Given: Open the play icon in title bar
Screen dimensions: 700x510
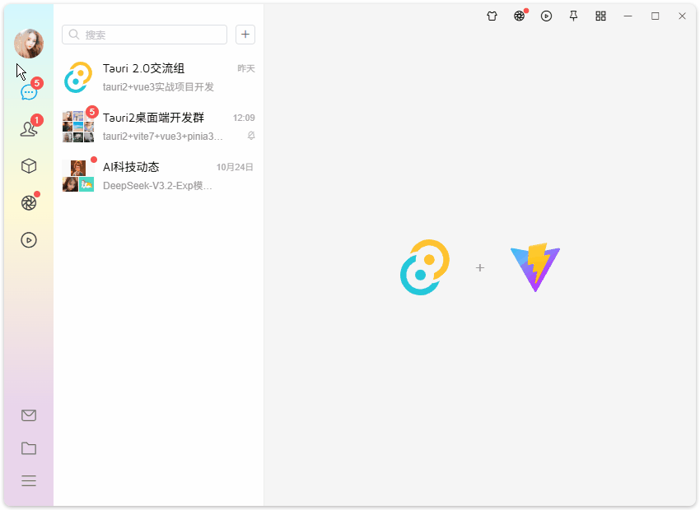Looking at the screenshot, I should click(x=547, y=16).
